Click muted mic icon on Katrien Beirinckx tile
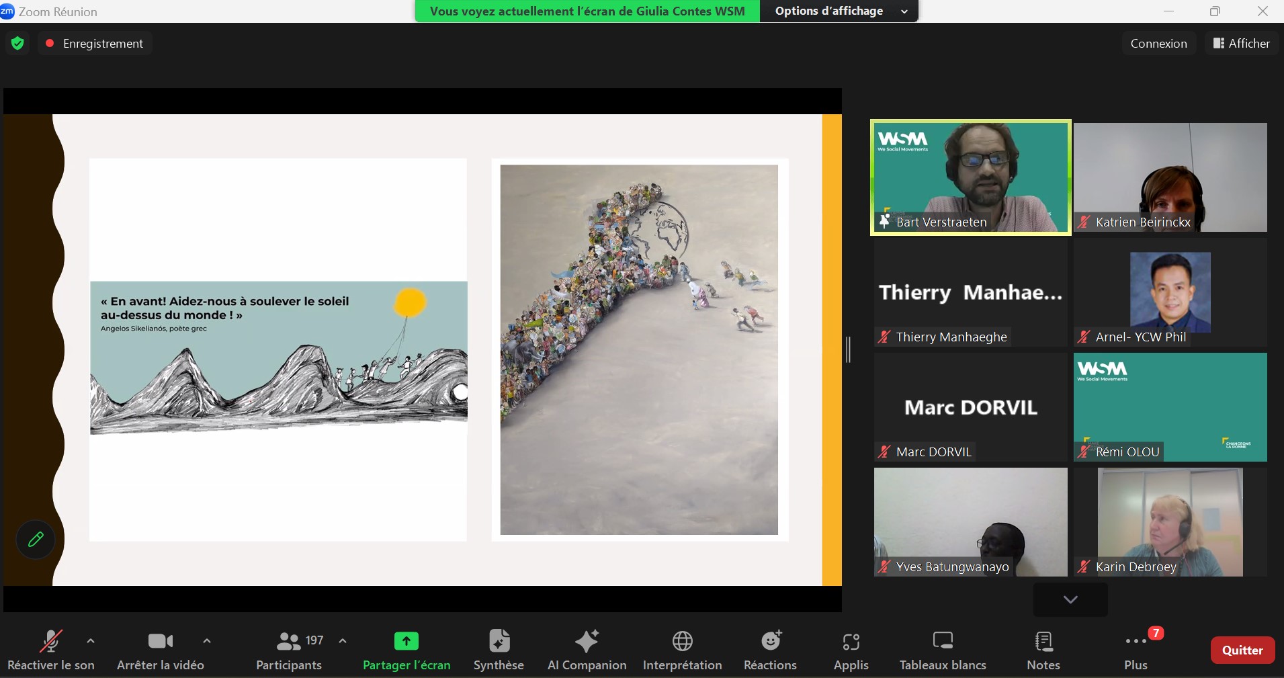The width and height of the screenshot is (1284, 678). 1083,222
